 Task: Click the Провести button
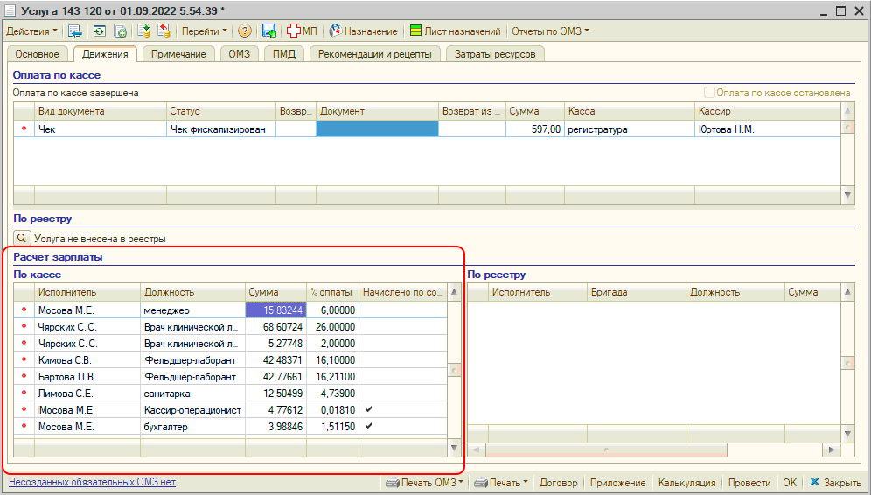tap(749, 483)
